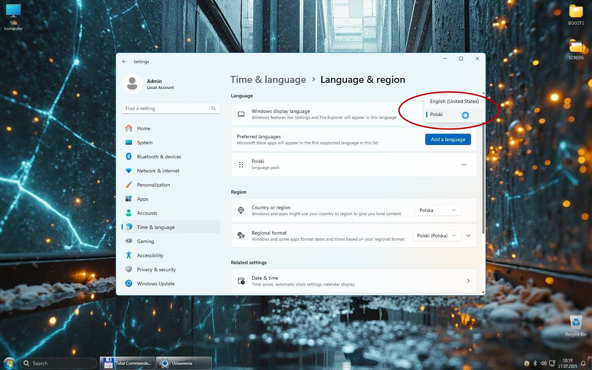
Task: Open Total Commander from the taskbar
Action: pyautogui.click(x=127, y=363)
